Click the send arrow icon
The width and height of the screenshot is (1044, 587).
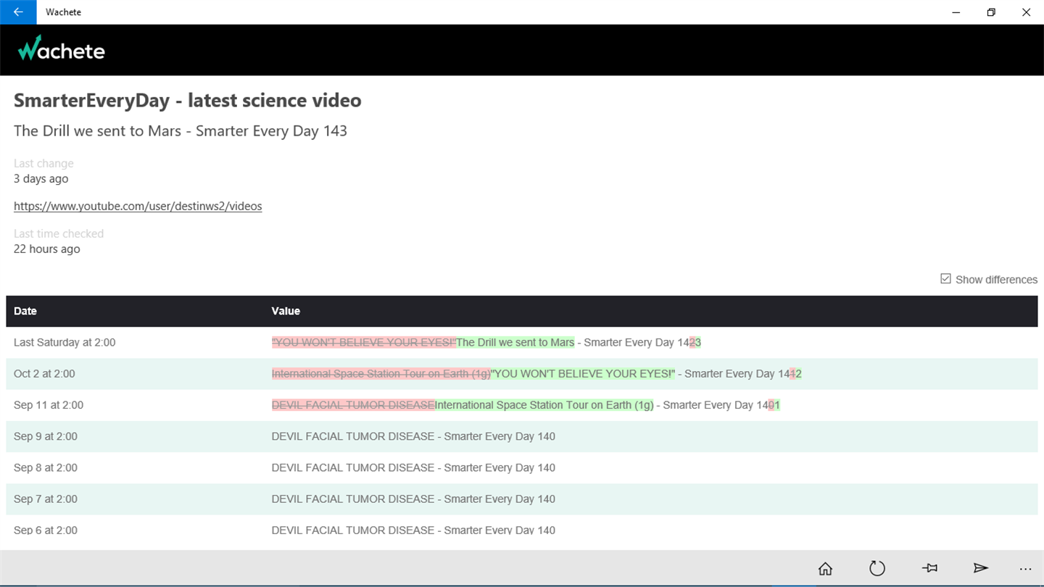click(x=980, y=568)
